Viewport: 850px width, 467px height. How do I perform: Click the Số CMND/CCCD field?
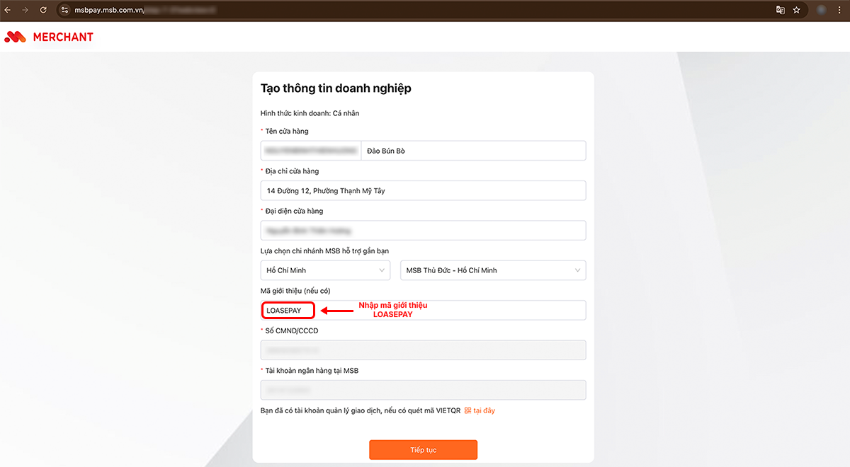click(423, 350)
